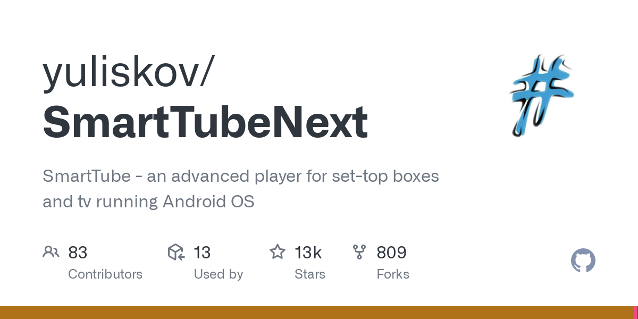This screenshot has height=319, width=638.
Task: Select the Contributors label
Action: tap(105, 274)
